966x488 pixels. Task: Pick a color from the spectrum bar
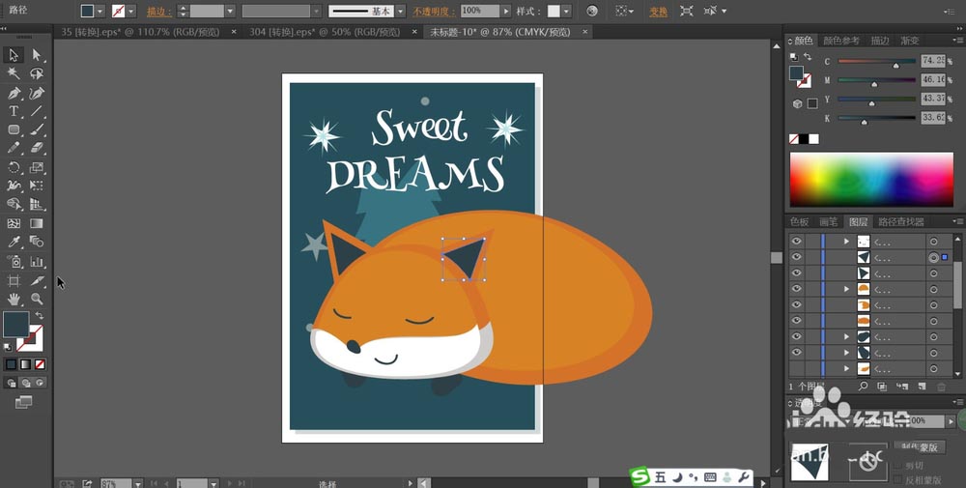[871, 180]
